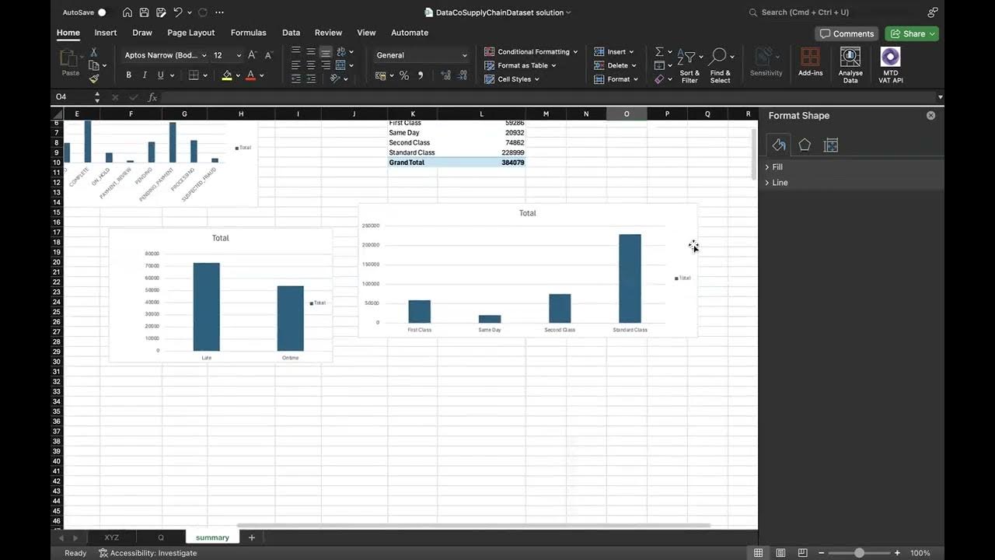
Task: Click the Comma Style icon
Action: (421, 75)
